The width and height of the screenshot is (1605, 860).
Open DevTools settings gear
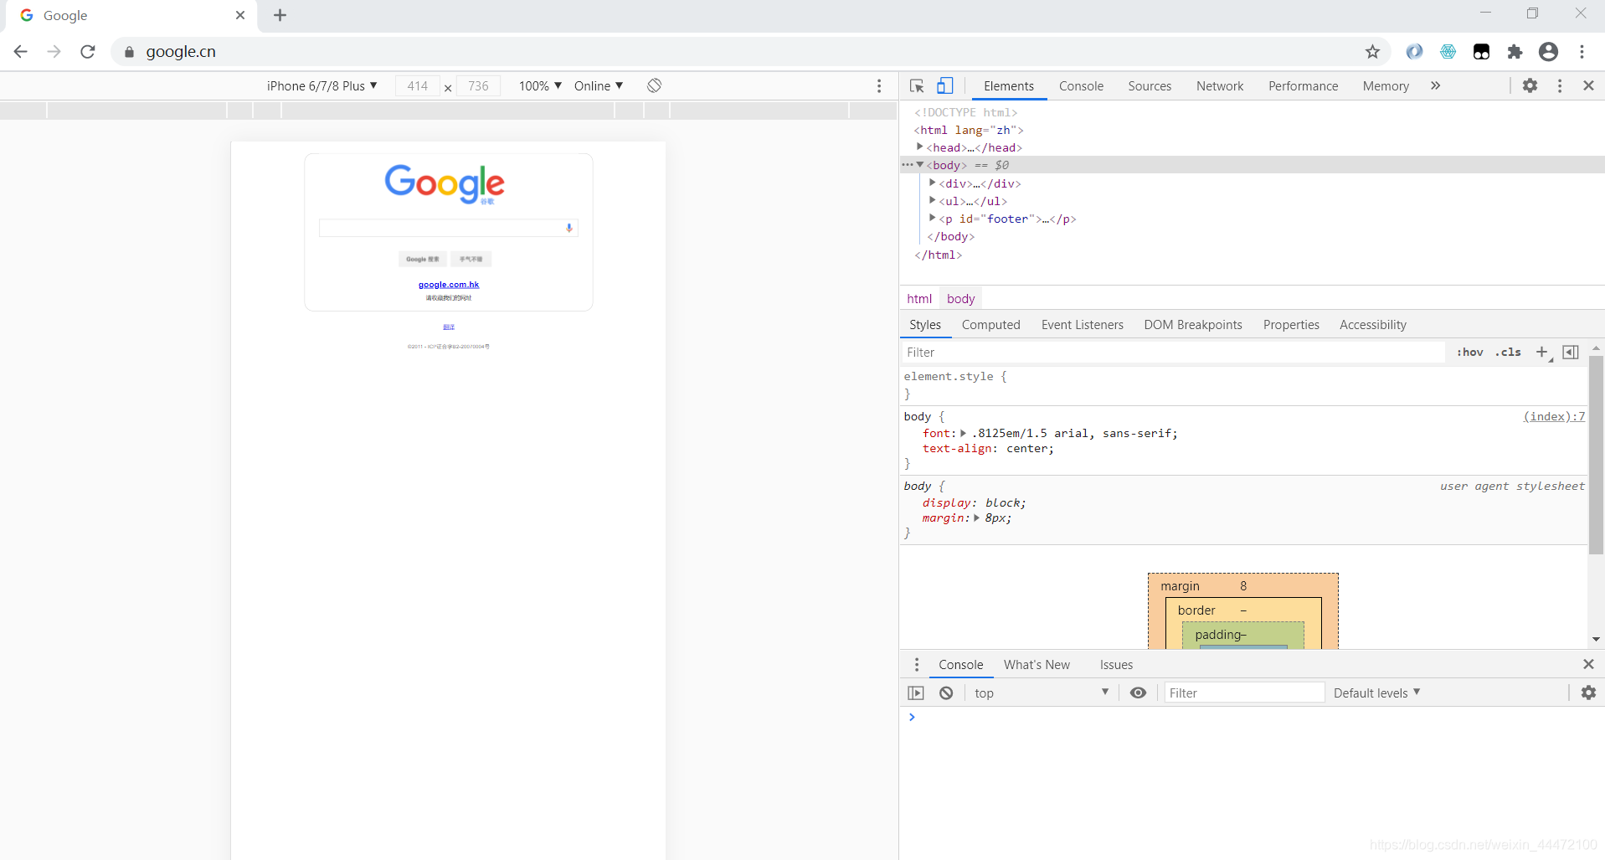pyautogui.click(x=1530, y=85)
